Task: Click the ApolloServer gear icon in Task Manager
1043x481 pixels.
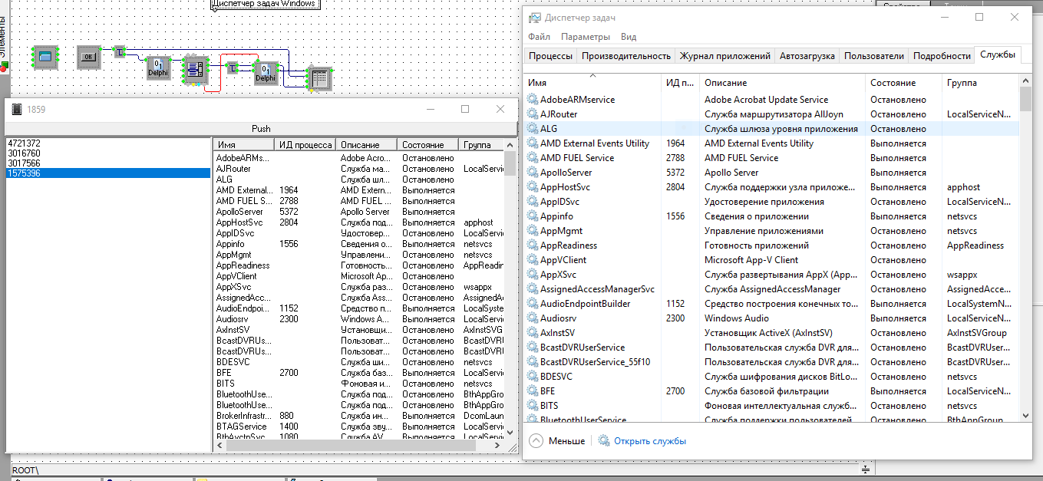Action: 533,173
